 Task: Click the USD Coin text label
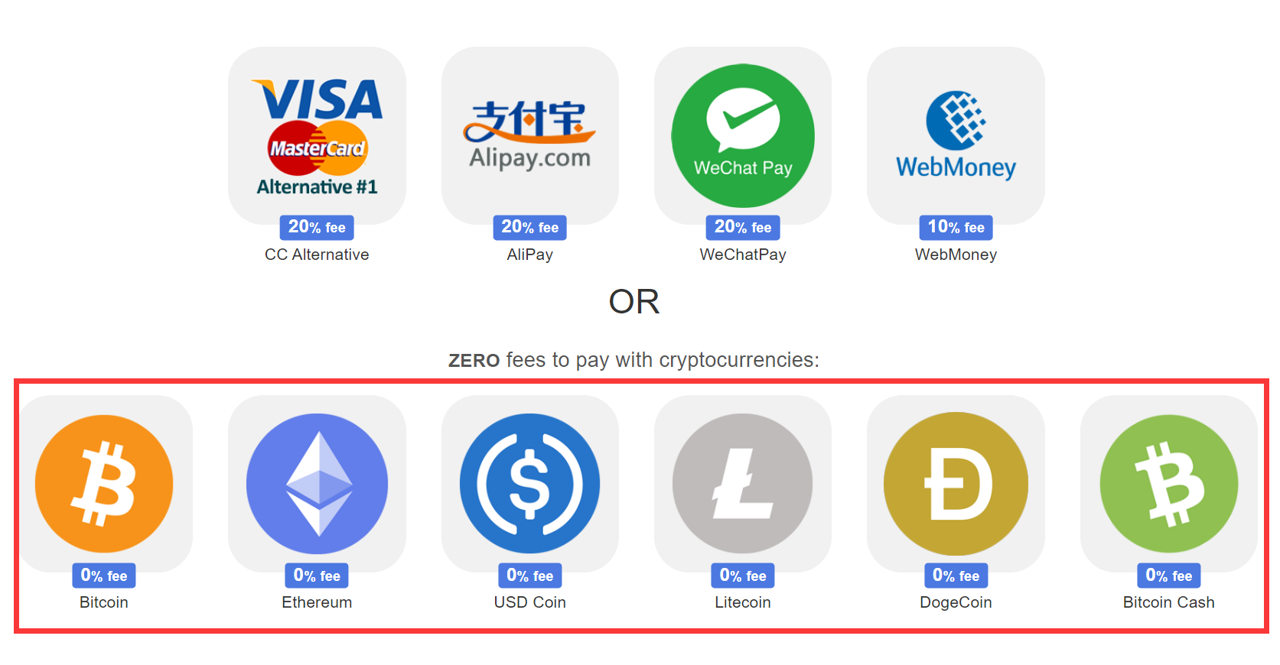[529, 602]
